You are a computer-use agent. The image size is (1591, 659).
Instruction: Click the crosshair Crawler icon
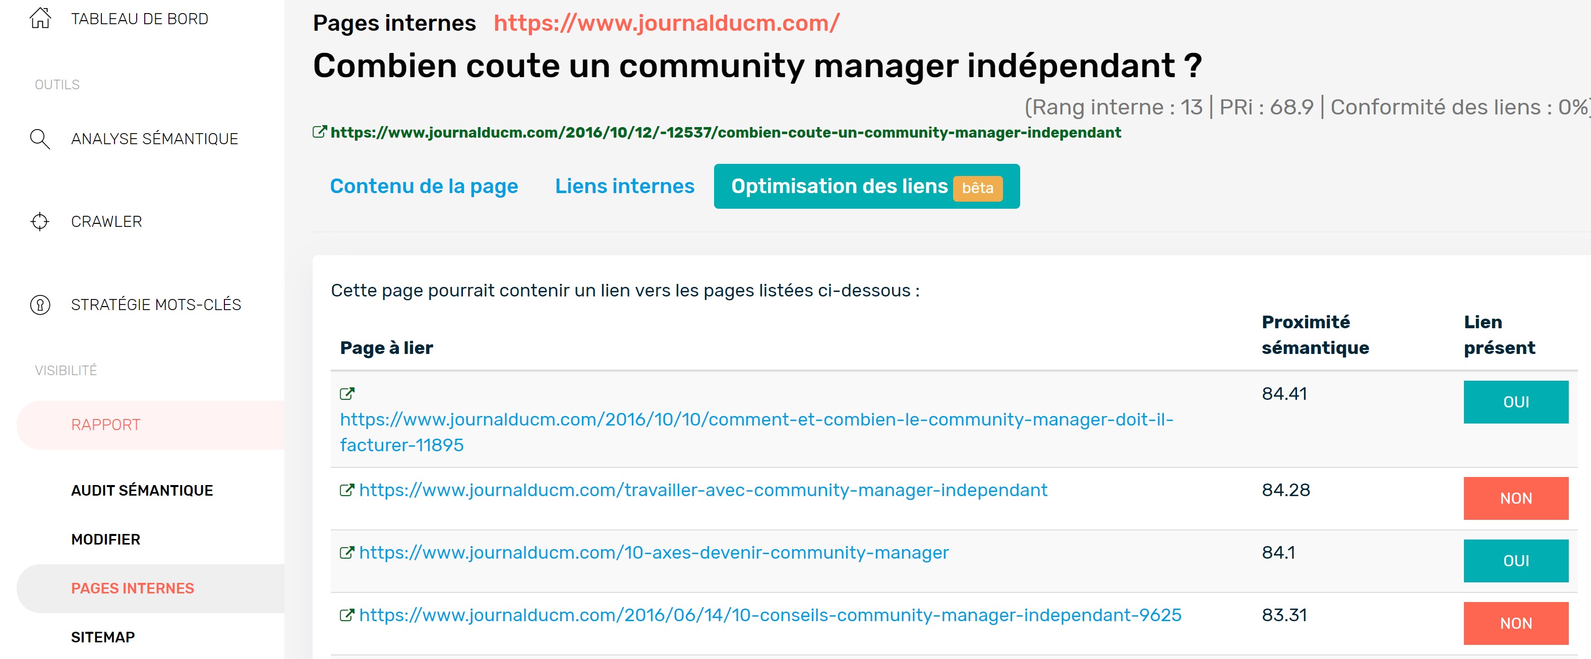click(x=40, y=221)
